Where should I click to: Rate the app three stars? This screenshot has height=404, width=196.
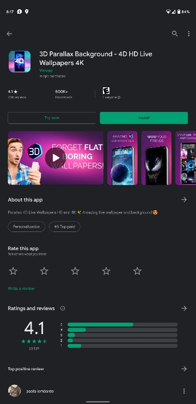pos(75,271)
